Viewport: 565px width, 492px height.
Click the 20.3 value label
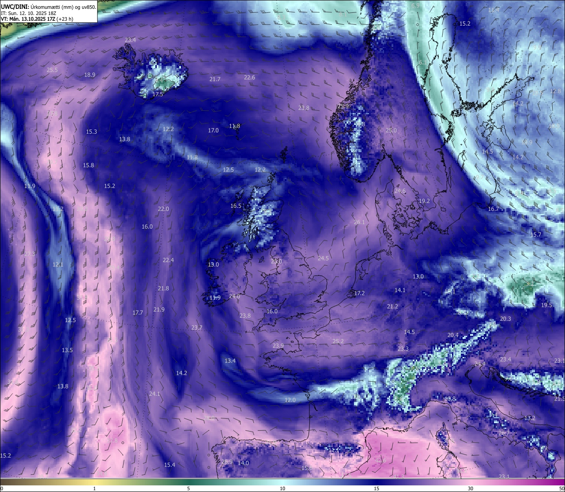(x=505, y=319)
